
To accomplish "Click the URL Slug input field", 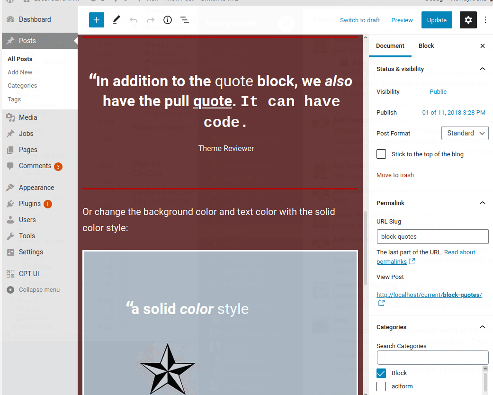I will point(432,236).
